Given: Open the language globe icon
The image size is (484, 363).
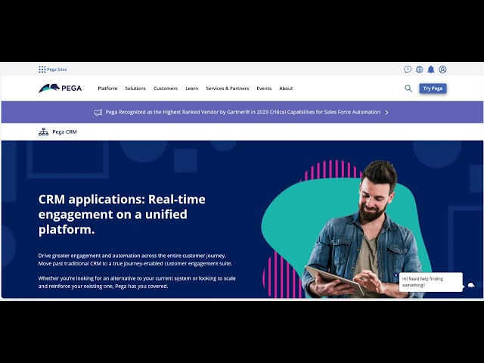Looking at the screenshot, I should tap(419, 70).
